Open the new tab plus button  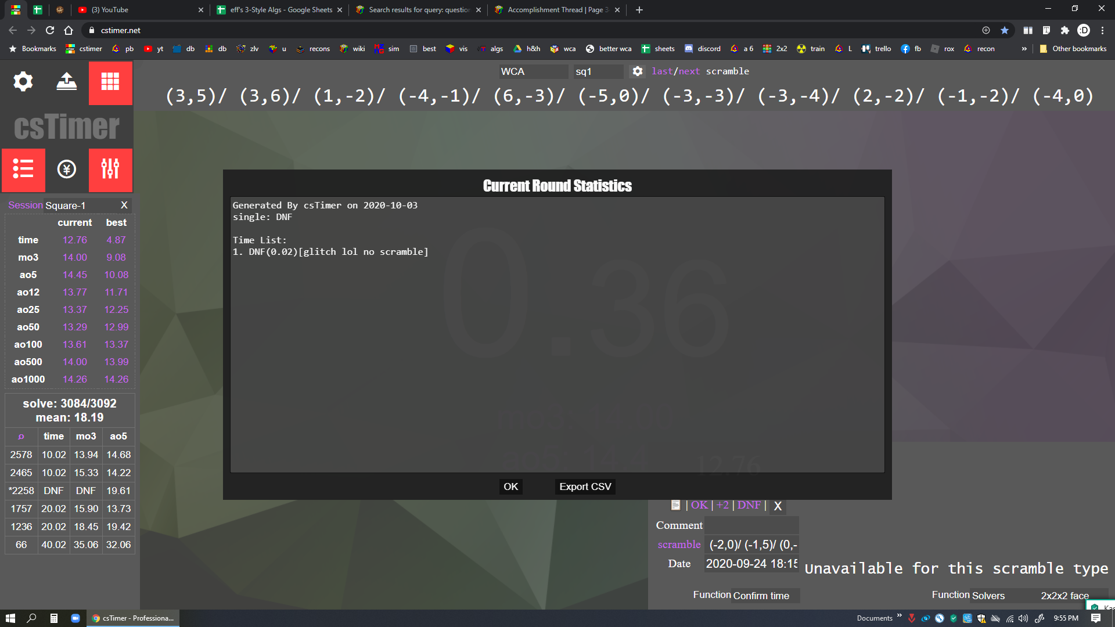point(639,10)
